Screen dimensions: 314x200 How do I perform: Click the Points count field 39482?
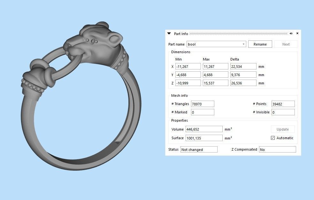point(283,104)
